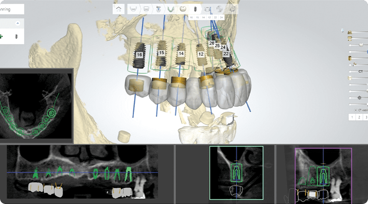
Task: Select the implant planning step icon
Action: [195, 8]
